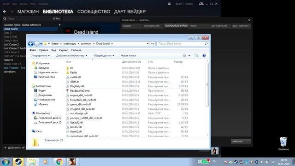This screenshot has height=166, width=295.
Task: Select Counter-Strike: Global Offensive in Steam library
Action: pos(22,25)
